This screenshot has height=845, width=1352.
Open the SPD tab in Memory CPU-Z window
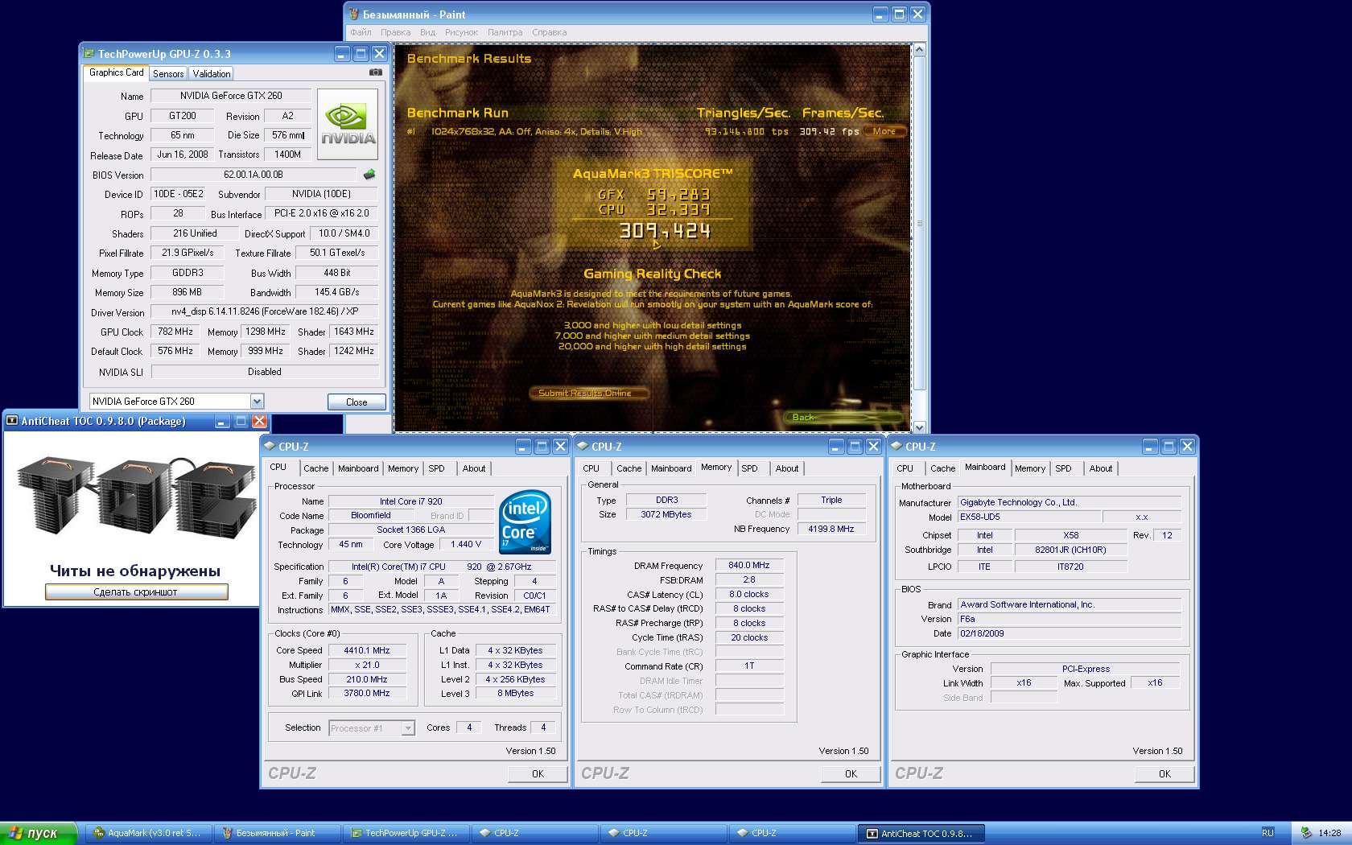pyautogui.click(x=749, y=468)
